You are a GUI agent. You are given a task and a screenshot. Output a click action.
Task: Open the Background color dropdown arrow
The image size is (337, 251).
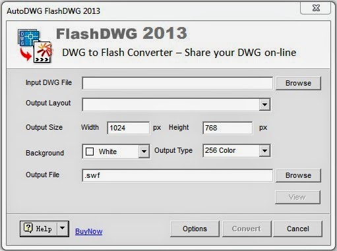(x=144, y=152)
